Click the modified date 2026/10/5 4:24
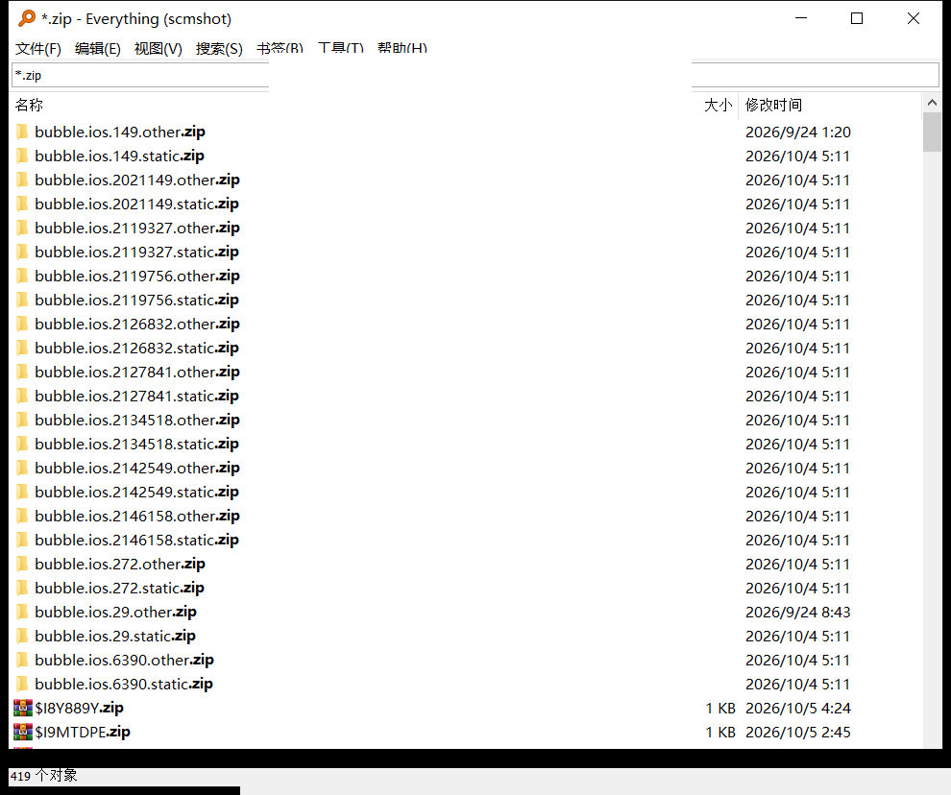 (x=798, y=708)
